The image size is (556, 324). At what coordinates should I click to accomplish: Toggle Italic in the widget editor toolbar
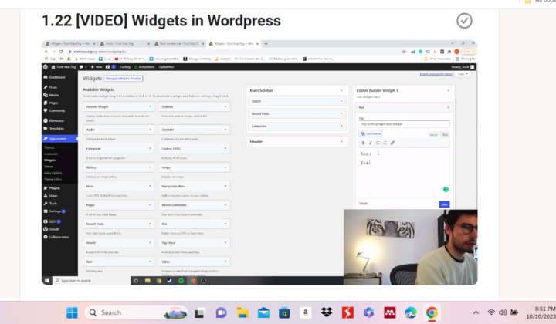pyautogui.click(x=371, y=143)
